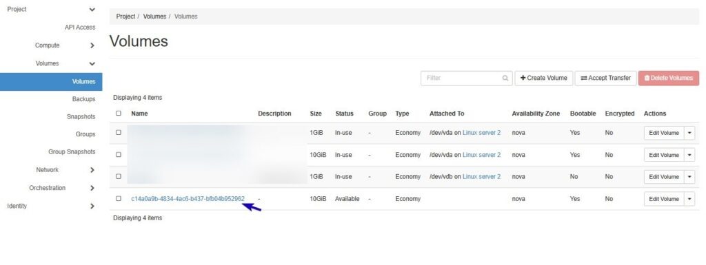Open API Access in sidebar

pos(80,28)
